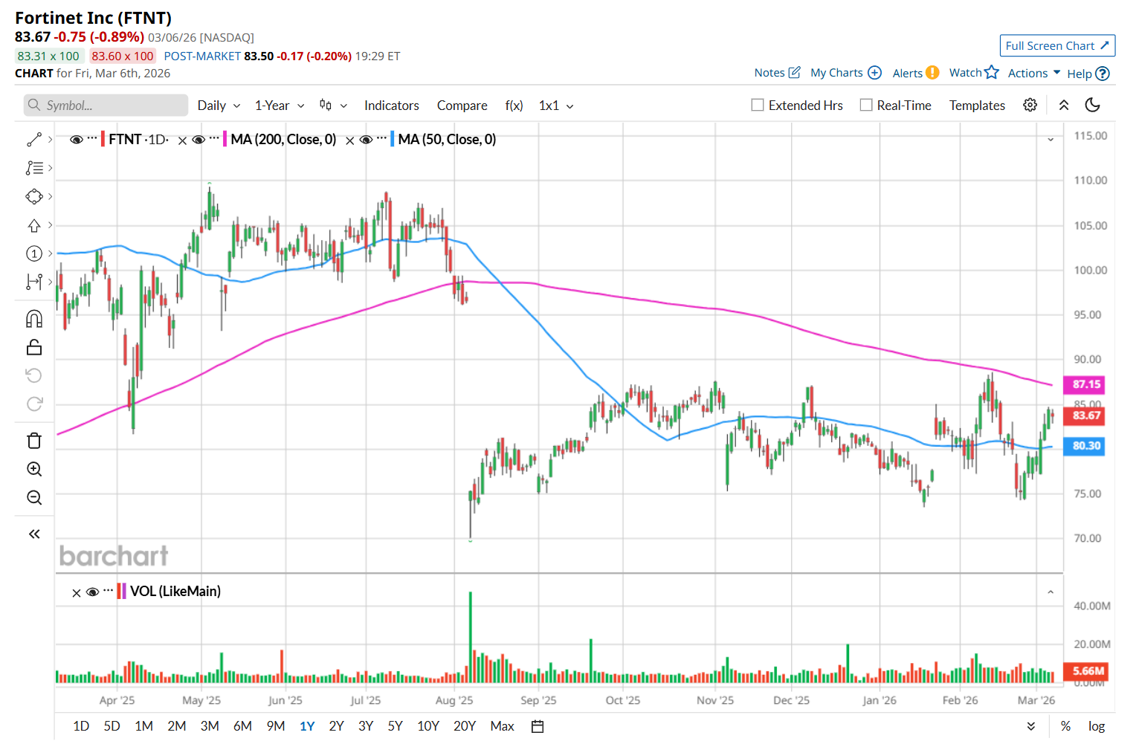Enable the magnet snap mode
The width and height of the screenshot is (1139, 744).
34,319
